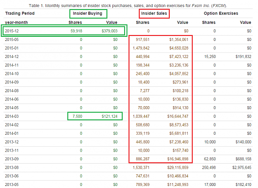Click option exercise shares 62,850
Viewport: 258px width, 188px height.
click(x=210, y=159)
